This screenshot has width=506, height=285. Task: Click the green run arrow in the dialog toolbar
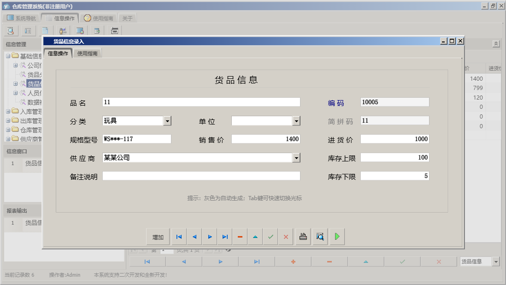point(337,236)
